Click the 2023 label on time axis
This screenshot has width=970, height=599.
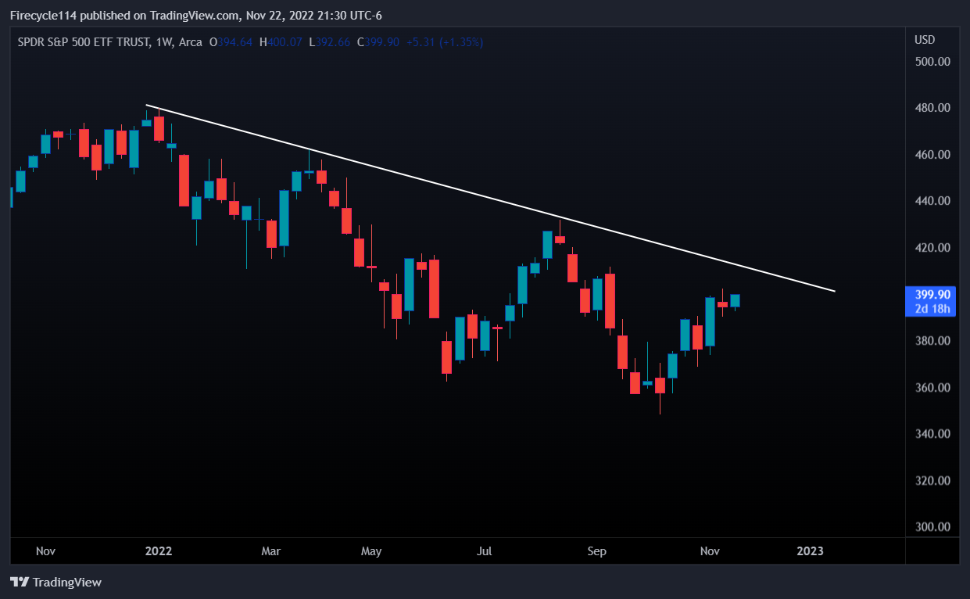click(810, 551)
